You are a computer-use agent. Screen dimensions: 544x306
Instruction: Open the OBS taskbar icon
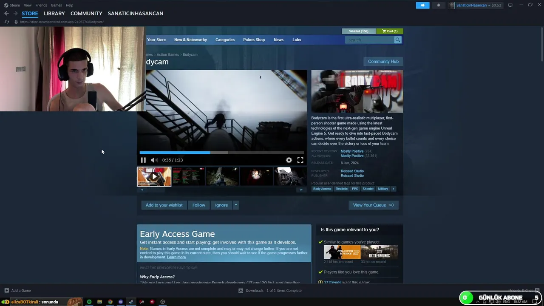pos(162,302)
